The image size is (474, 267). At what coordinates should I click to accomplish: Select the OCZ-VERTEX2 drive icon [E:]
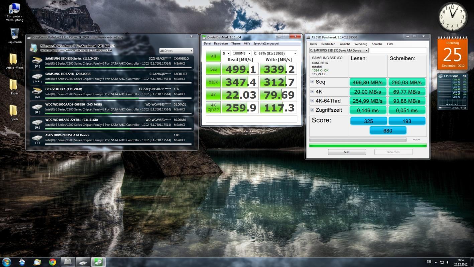pyautogui.click(x=37, y=92)
